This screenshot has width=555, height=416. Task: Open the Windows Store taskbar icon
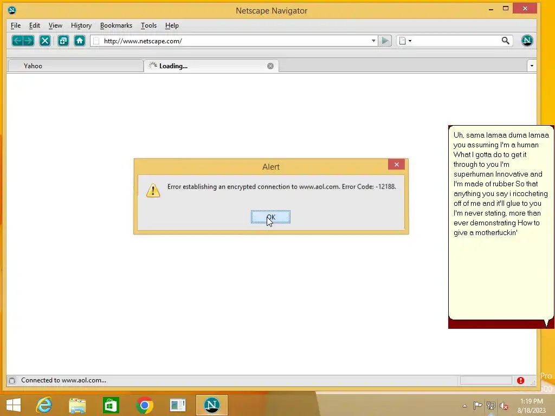[x=111, y=405]
